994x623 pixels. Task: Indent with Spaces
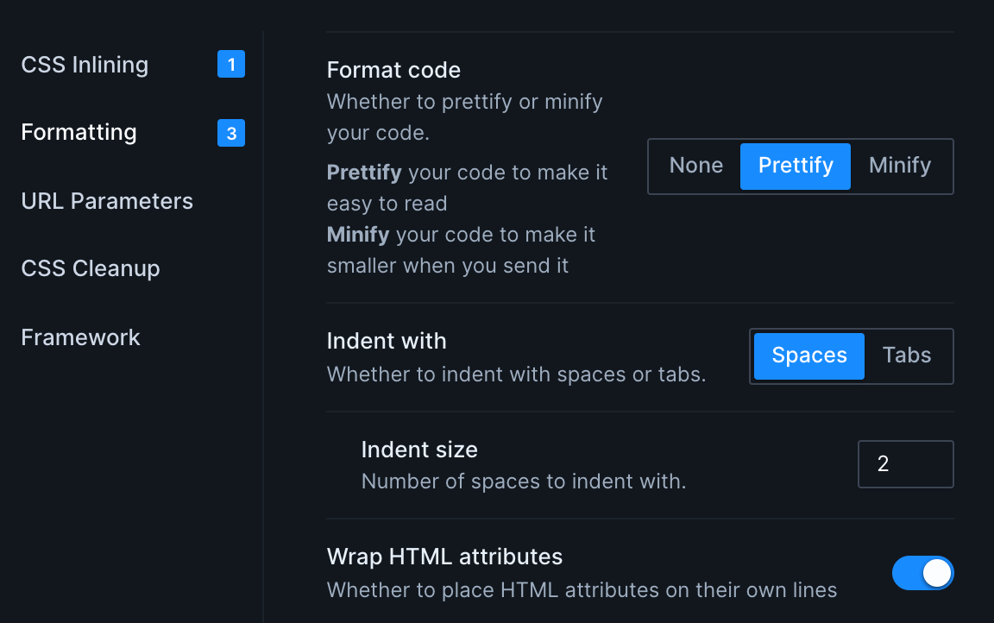tap(809, 356)
